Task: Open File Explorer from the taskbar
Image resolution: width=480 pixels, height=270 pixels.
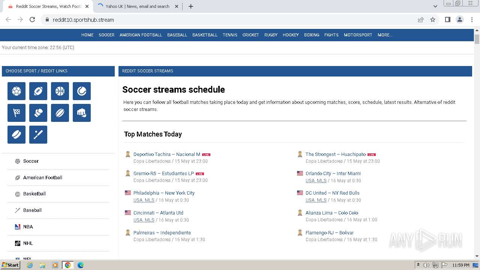Action: [x=42, y=265]
